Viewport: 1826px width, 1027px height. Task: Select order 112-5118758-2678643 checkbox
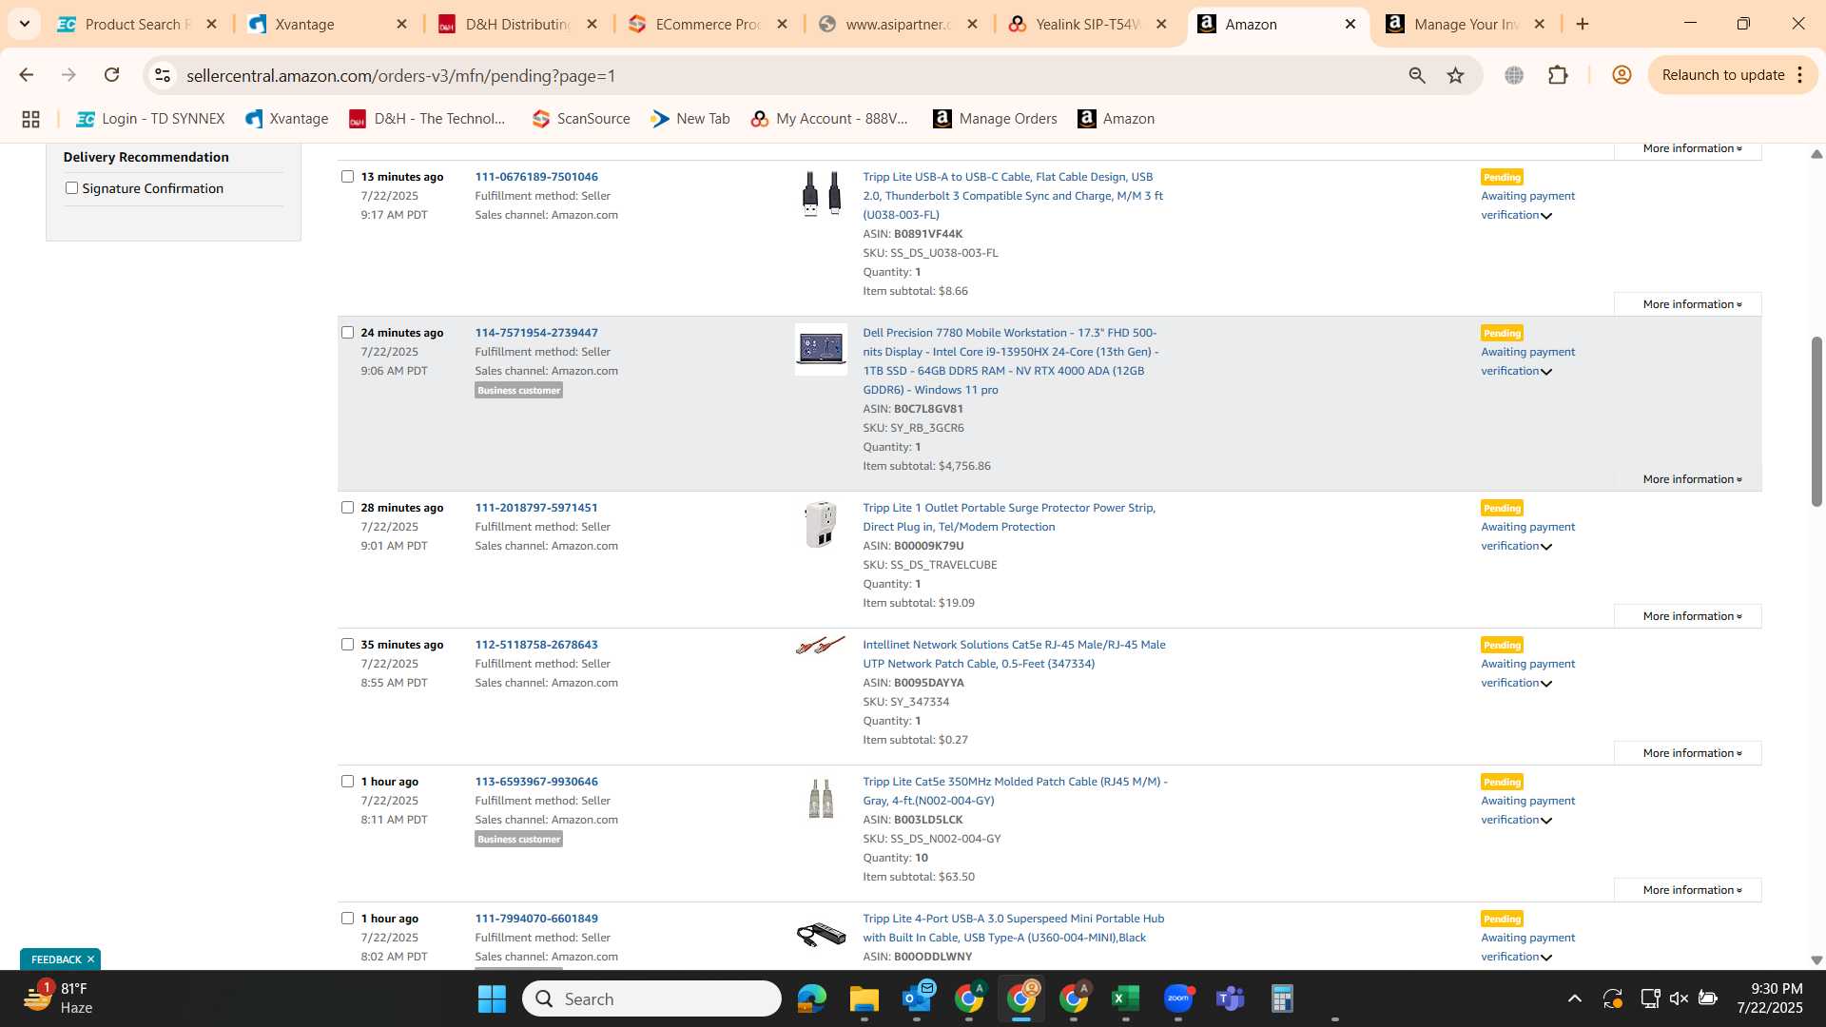coord(347,645)
